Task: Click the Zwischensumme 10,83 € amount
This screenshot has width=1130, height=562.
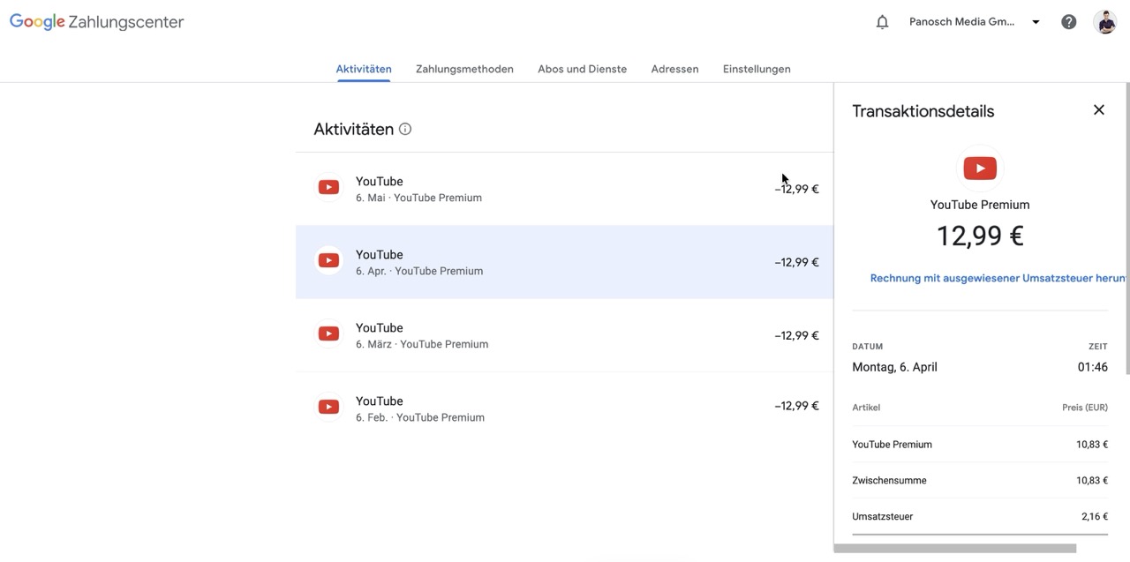Action: coord(1092,481)
